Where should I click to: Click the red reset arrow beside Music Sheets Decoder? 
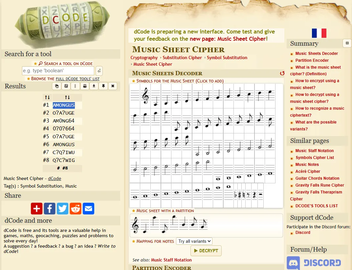pos(282,73)
